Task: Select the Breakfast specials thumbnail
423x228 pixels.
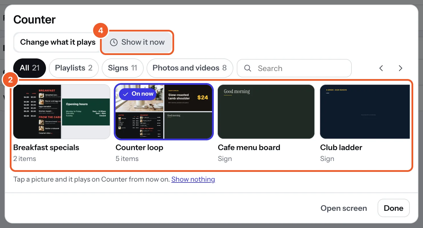Action: tap(62, 112)
